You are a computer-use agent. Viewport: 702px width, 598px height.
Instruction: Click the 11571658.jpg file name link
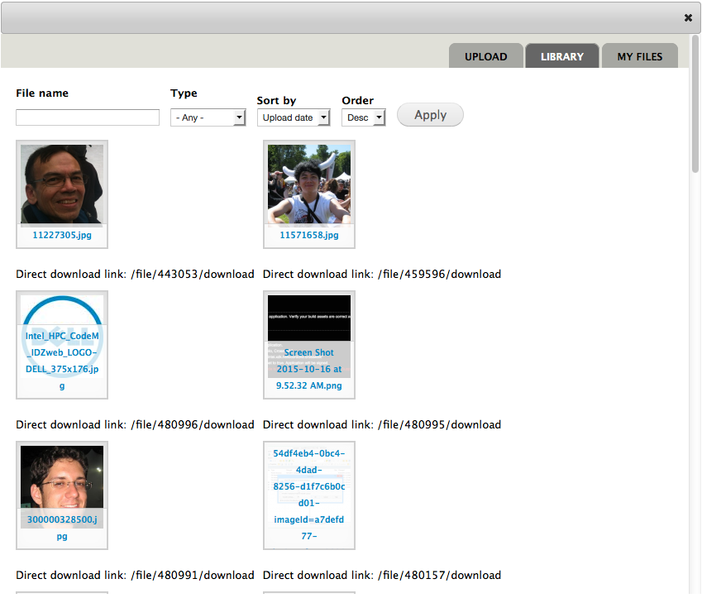[x=309, y=235]
